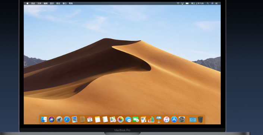Open the Downloads folder stack
Screen dimensions: 263x135
click(x=193, y=119)
